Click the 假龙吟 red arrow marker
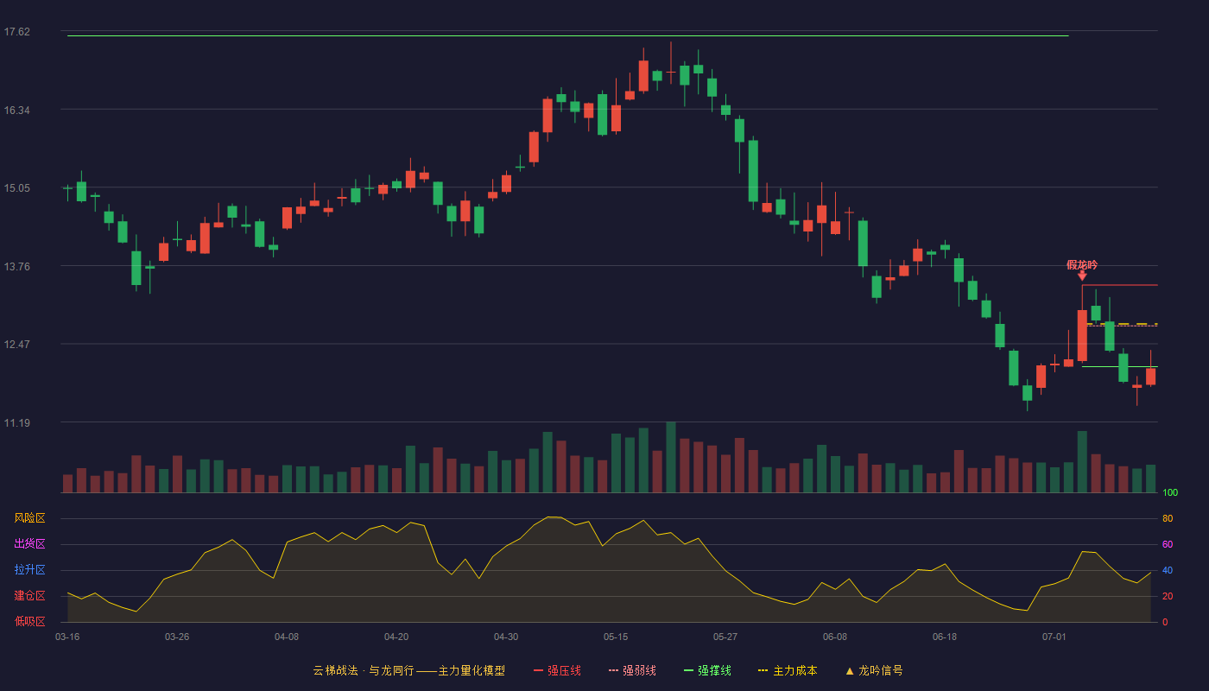Image resolution: width=1209 pixels, height=691 pixels. 1082,276
